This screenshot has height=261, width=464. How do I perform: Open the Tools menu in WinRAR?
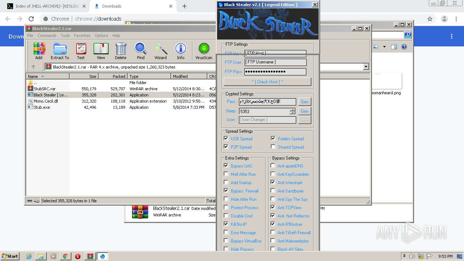coord(65,36)
